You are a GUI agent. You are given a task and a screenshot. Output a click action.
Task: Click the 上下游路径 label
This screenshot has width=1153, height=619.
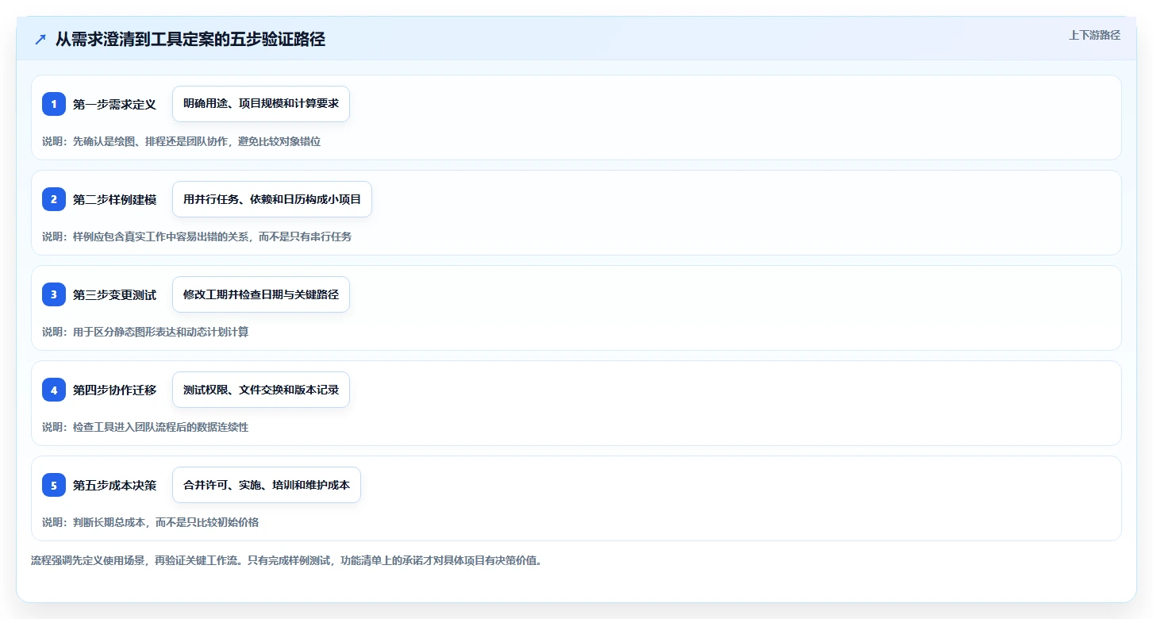1094,35
